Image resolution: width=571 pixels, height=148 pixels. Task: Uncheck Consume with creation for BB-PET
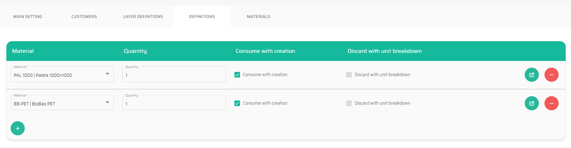pyautogui.click(x=237, y=103)
